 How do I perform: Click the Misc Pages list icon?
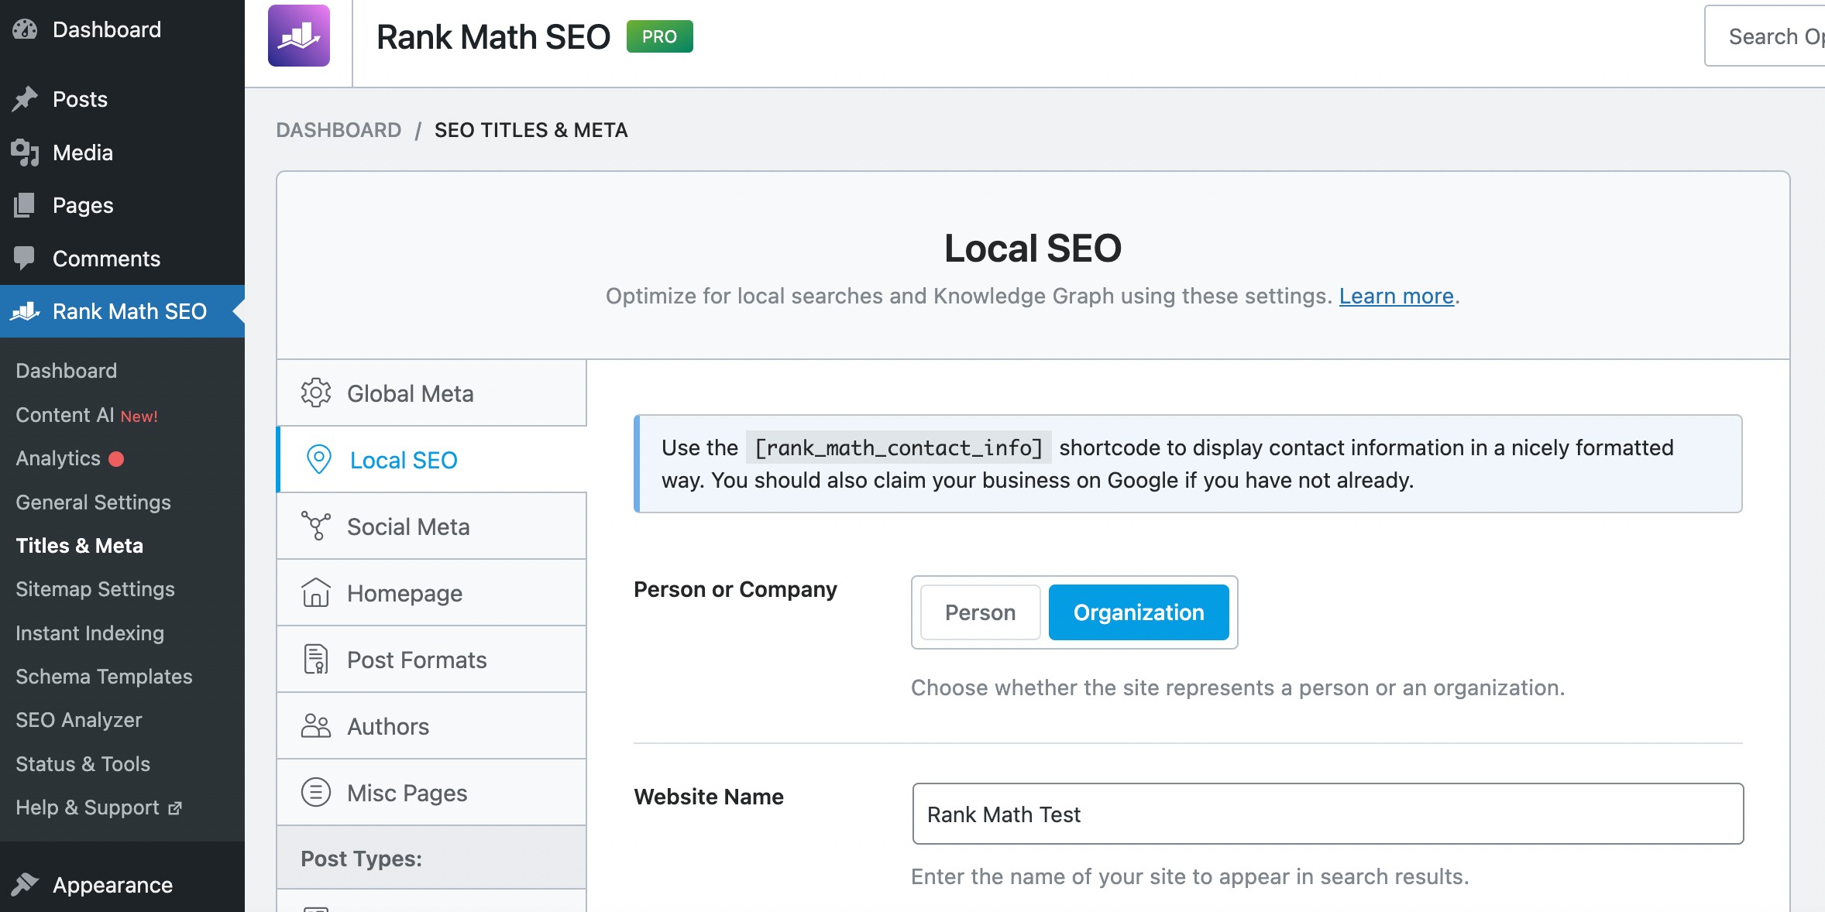click(x=316, y=793)
